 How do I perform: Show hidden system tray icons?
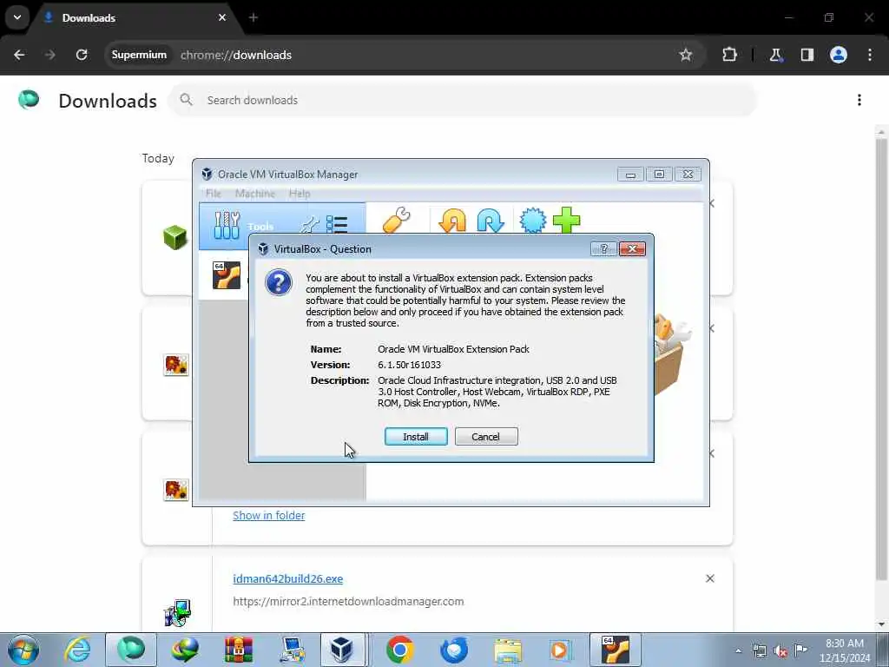tap(738, 651)
